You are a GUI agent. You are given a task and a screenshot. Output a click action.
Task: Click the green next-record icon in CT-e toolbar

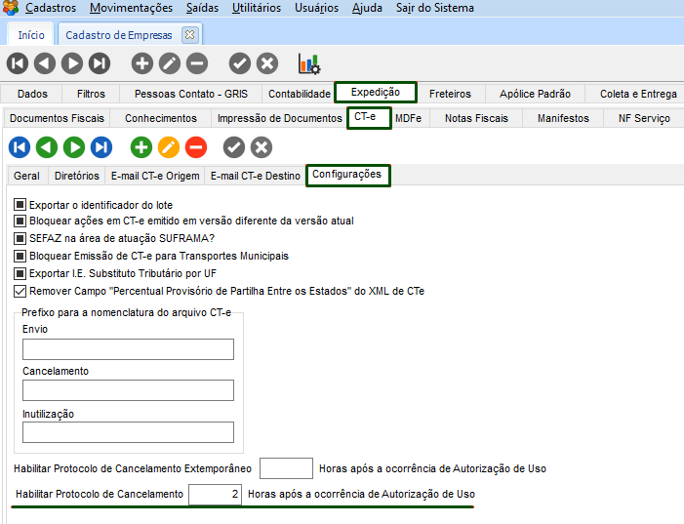click(74, 147)
